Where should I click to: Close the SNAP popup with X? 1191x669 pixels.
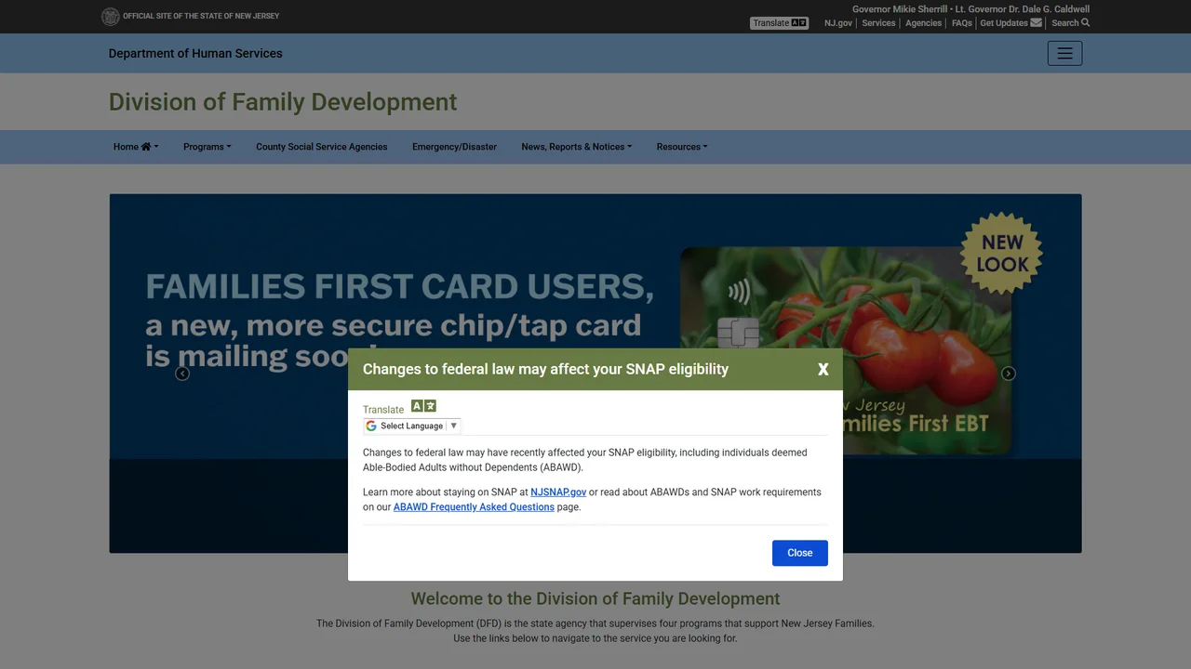823,369
